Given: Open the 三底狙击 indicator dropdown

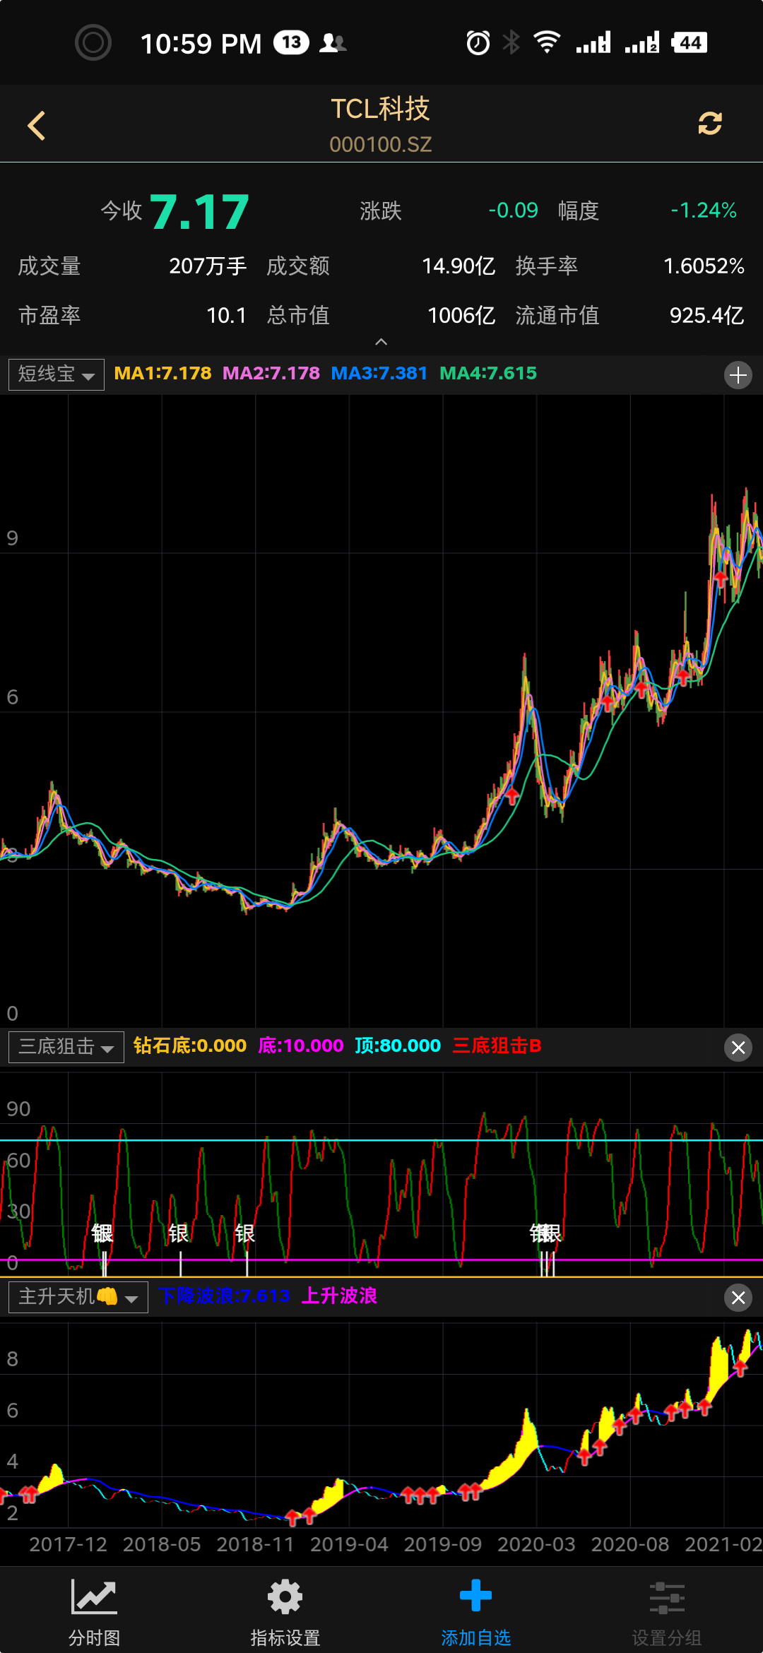Looking at the screenshot, I should 66,1047.
